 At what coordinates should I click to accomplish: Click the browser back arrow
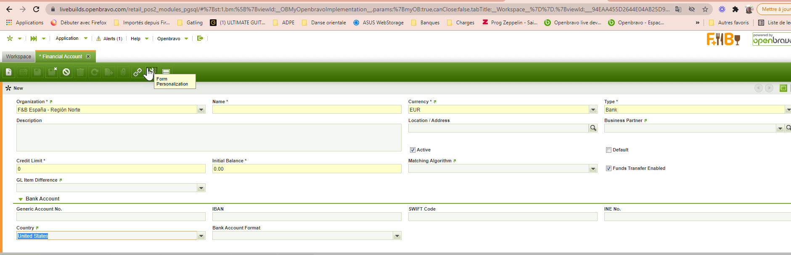tap(9, 9)
